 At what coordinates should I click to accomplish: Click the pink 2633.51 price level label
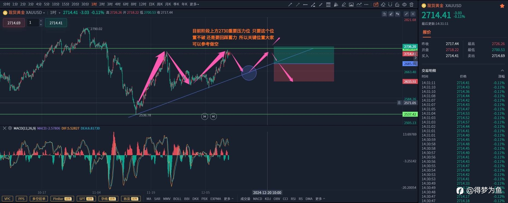410,81
